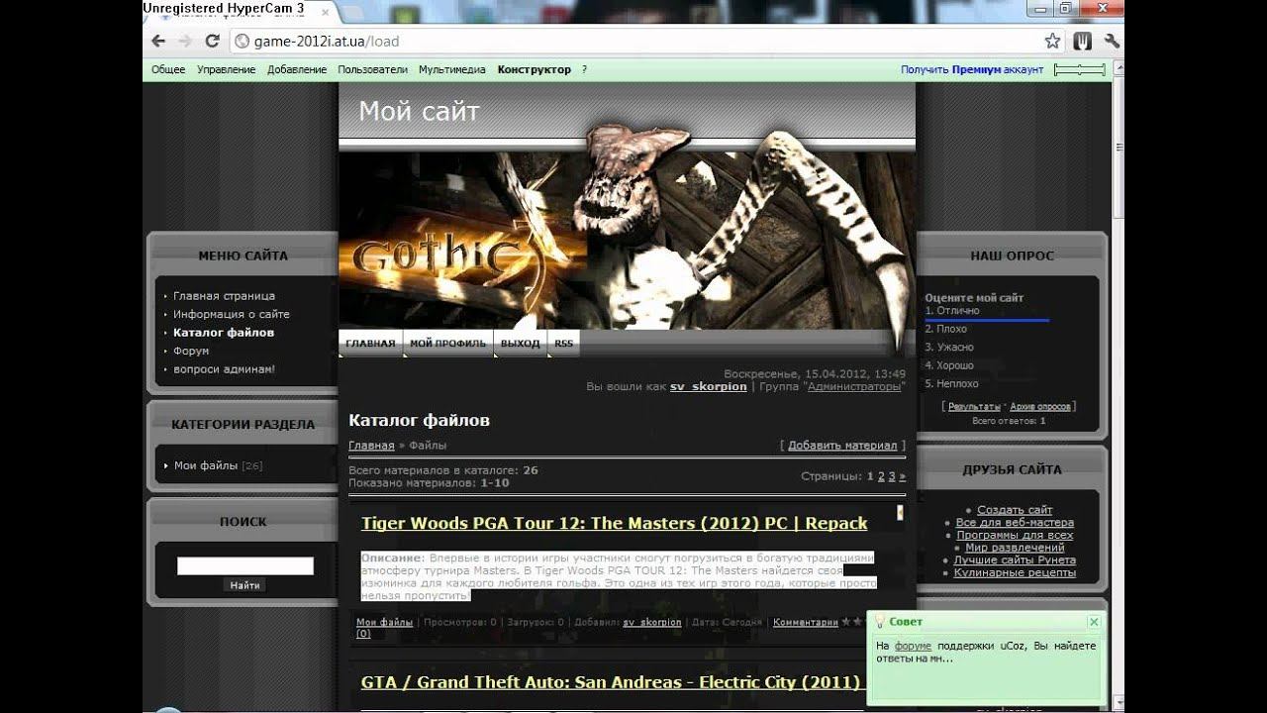Select poll option 2. Плохо
Viewport: 1267px width, 713px height.
(x=946, y=329)
